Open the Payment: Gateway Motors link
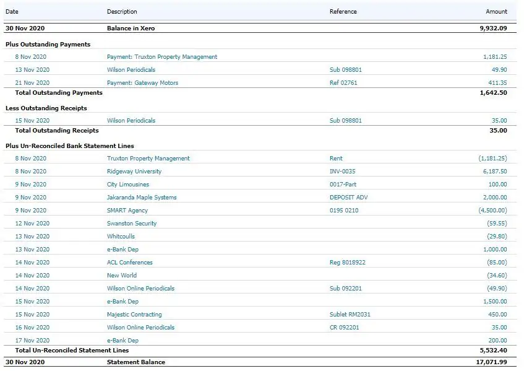Screen dimensions: 524x371 tap(142, 83)
